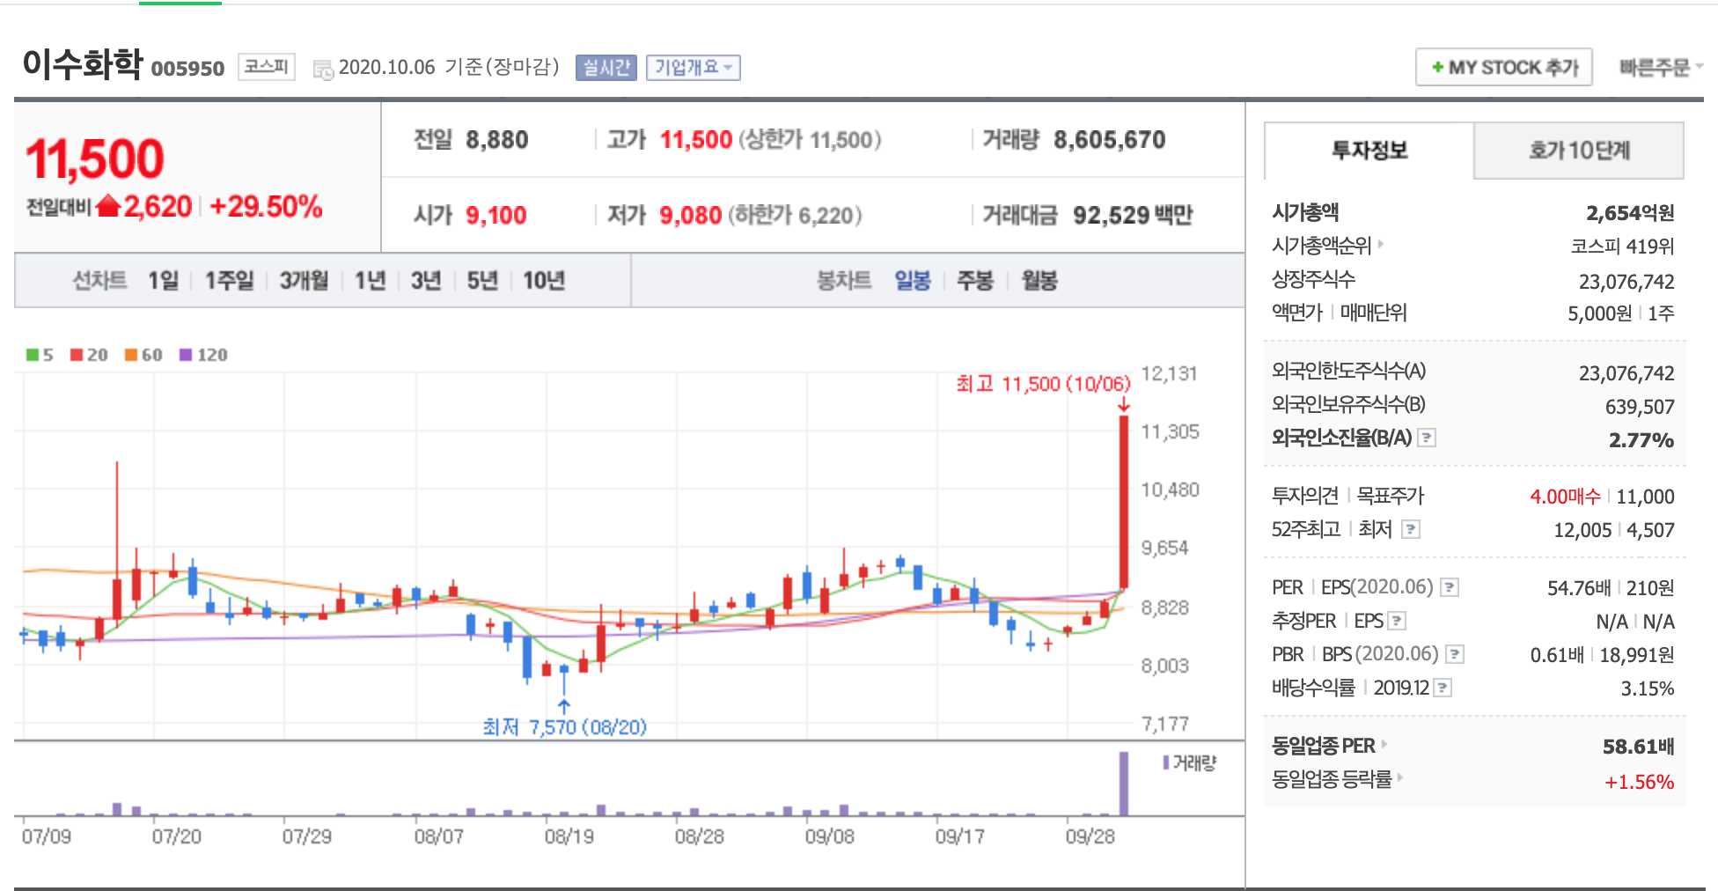
Task: Click help icon next to 52주최고 최저
Action: tap(1411, 529)
